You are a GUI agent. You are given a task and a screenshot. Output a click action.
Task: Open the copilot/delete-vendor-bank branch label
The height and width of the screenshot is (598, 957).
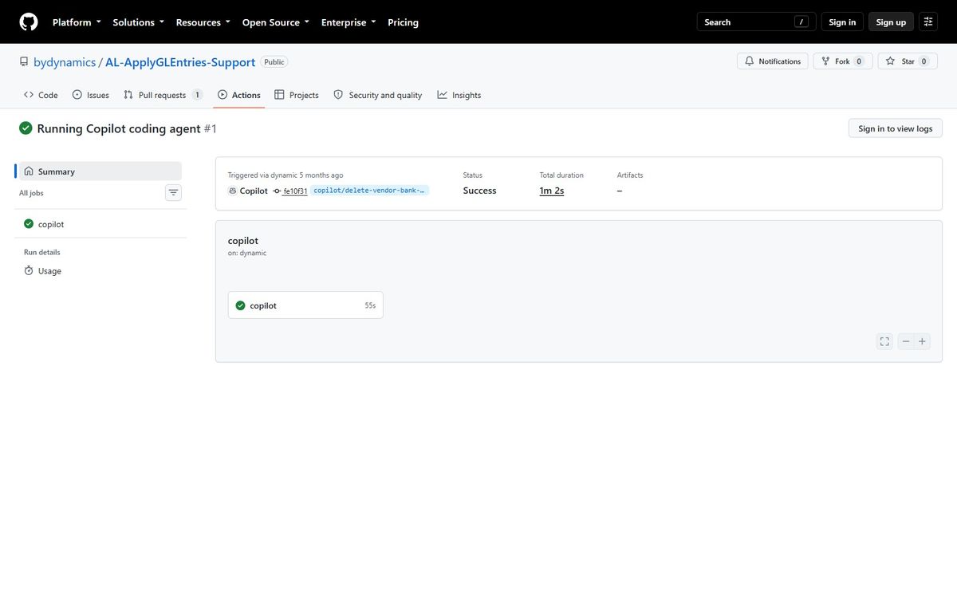[370, 191]
